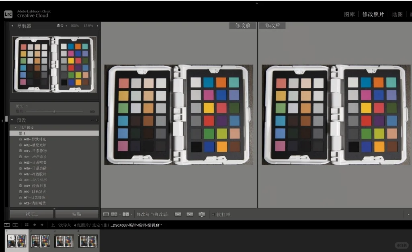
Task: Collapse the 导航器 navigator panel triangle
Action: click(x=12, y=26)
